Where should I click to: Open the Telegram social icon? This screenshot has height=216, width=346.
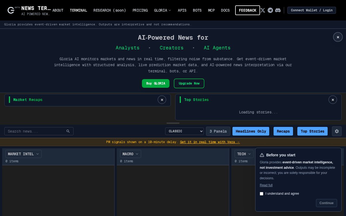coord(270,10)
